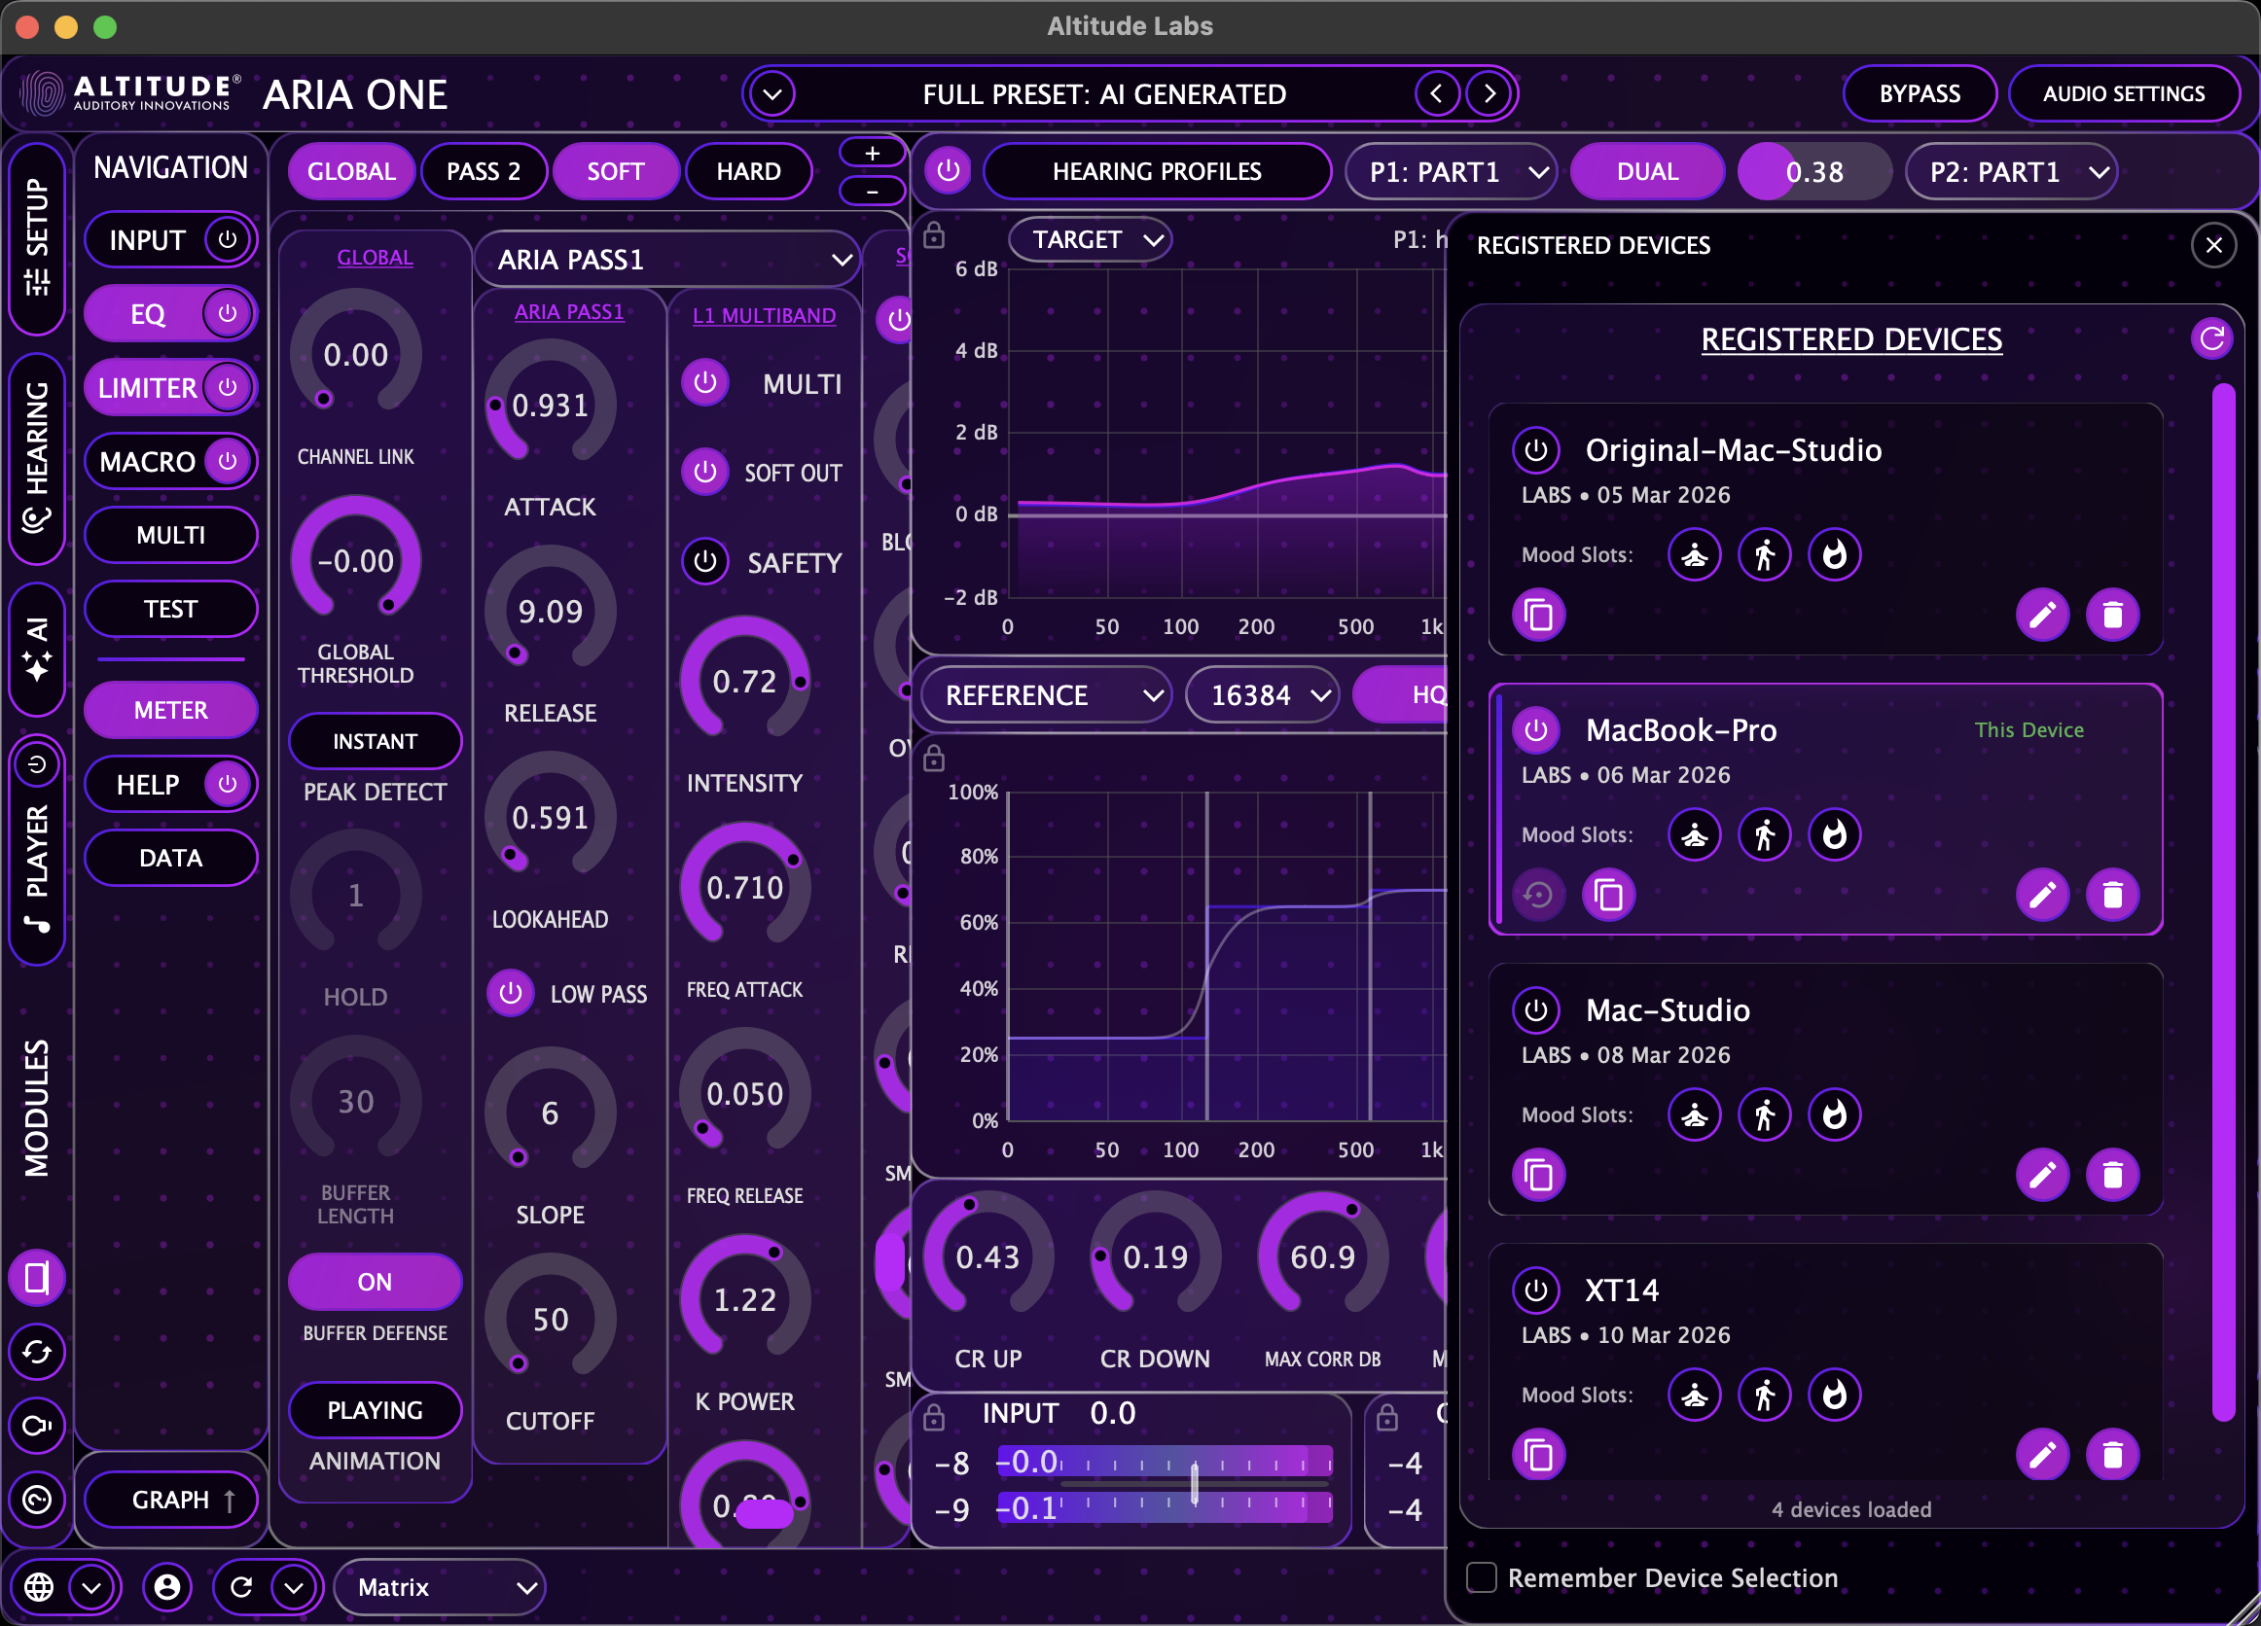2261x1626 pixels.
Task: Open the P1: PART1 dropdown
Action: [1451, 170]
